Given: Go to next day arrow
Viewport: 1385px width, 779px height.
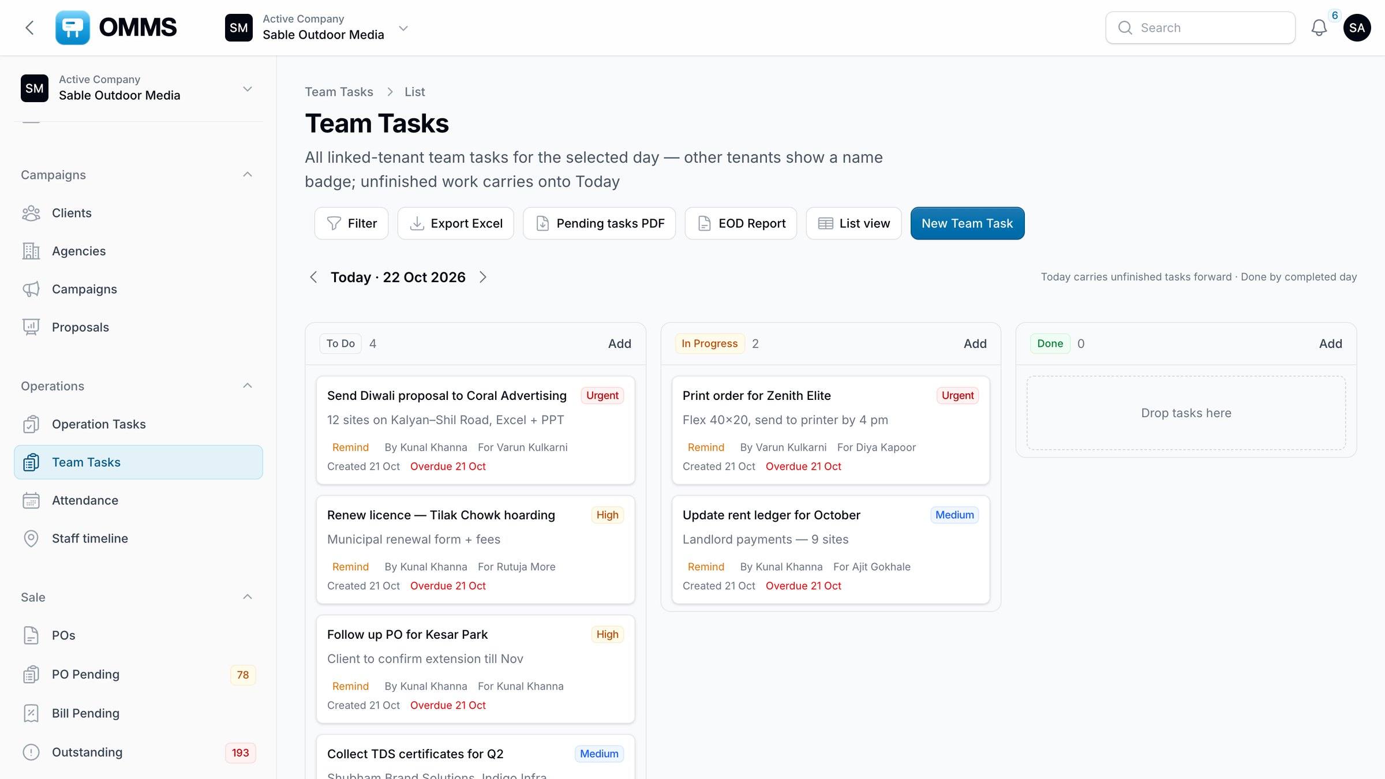Looking at the screenshot, I should pos(483,277).
